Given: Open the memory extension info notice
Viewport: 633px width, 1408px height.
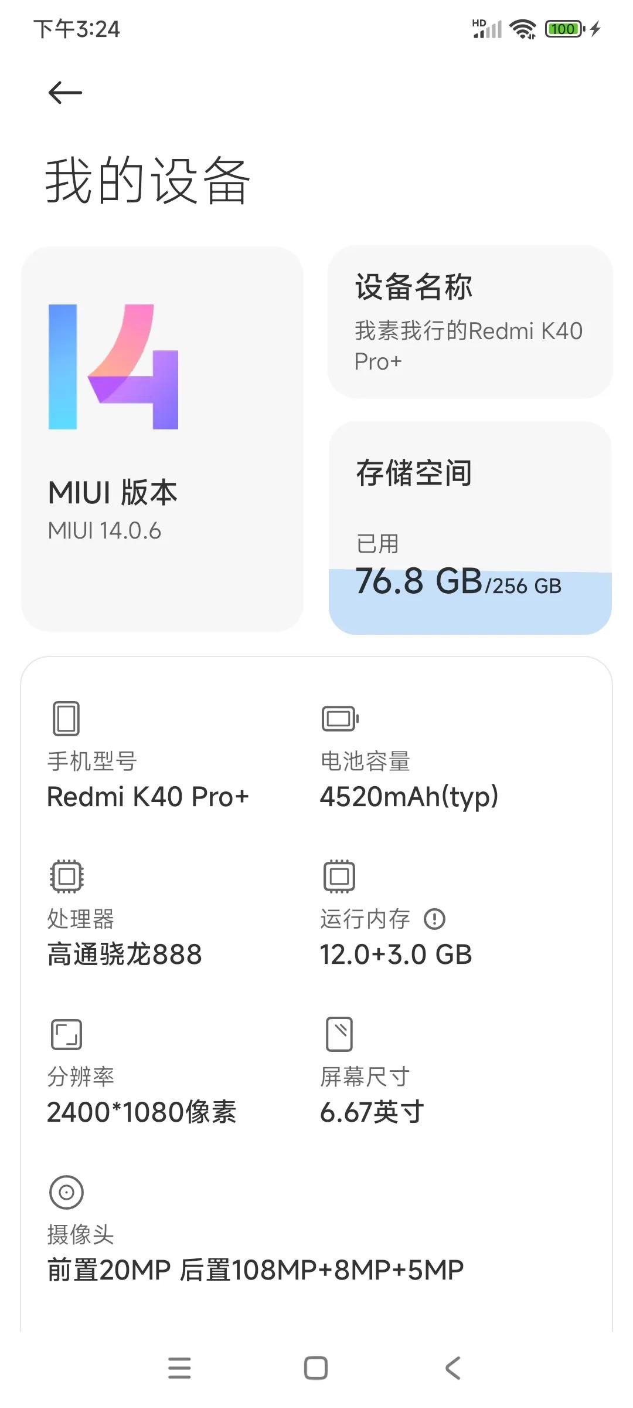Looking at the screenshot, I should click(436, 919).
